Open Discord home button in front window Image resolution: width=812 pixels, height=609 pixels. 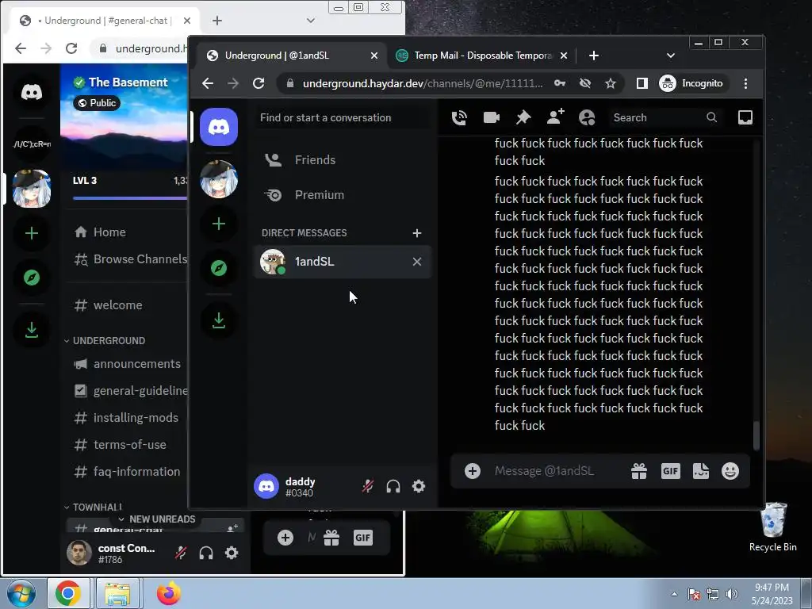pyautogui.click(x=219, y=127)
